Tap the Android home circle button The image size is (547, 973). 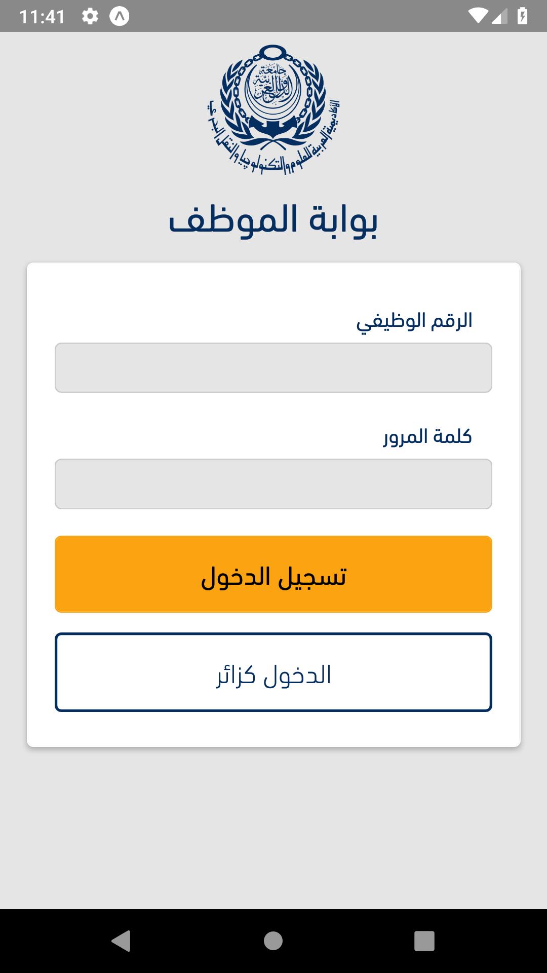pos(273,941)
